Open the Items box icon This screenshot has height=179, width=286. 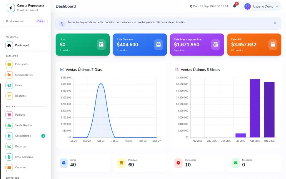tap(9, 85)
